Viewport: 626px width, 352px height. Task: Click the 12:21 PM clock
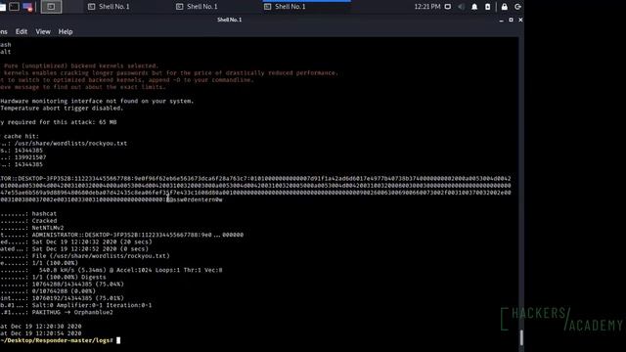427,7
